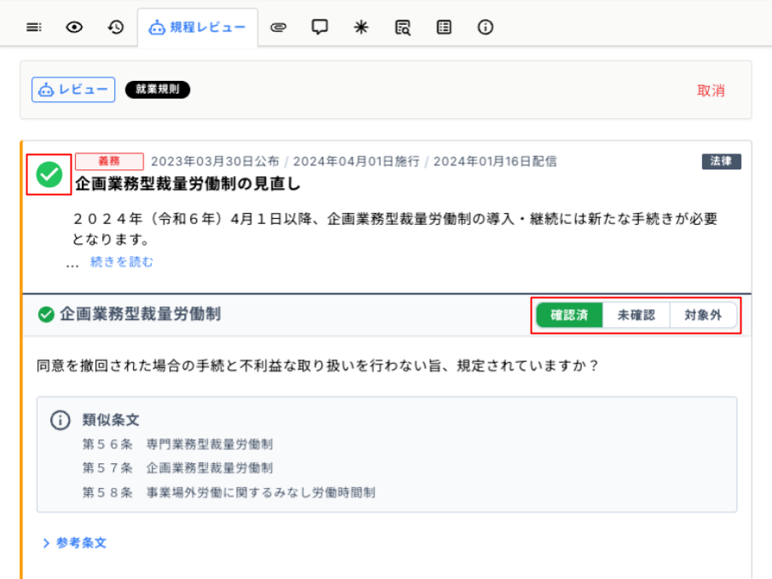Viewport: 772px width, 579px height.
Task: Set review status to 未確認
Action: pyautogui.click(x=636, y=315)
